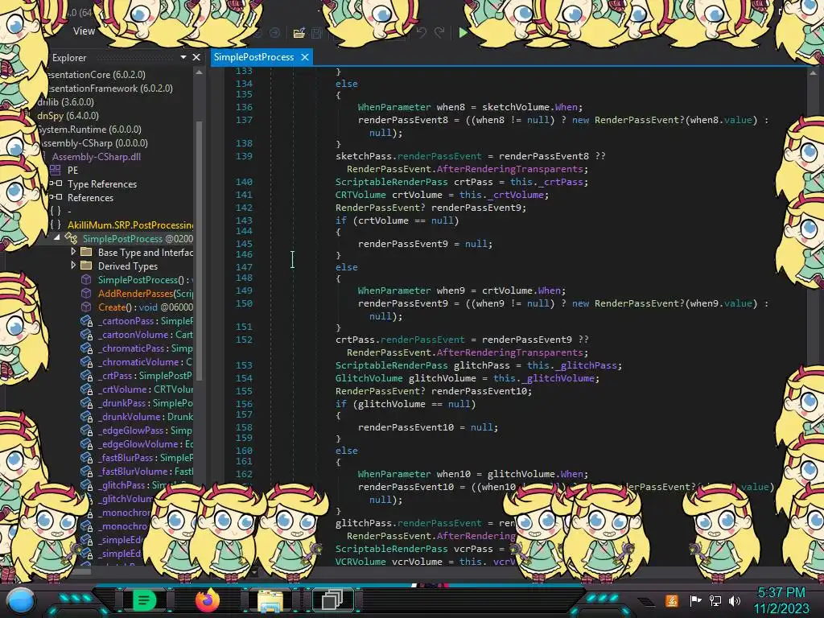This screenshot has height=618, width=824.
Task: Select System.Runtime (6.0.0.0) assembly
Action: (x=89, y=130)
